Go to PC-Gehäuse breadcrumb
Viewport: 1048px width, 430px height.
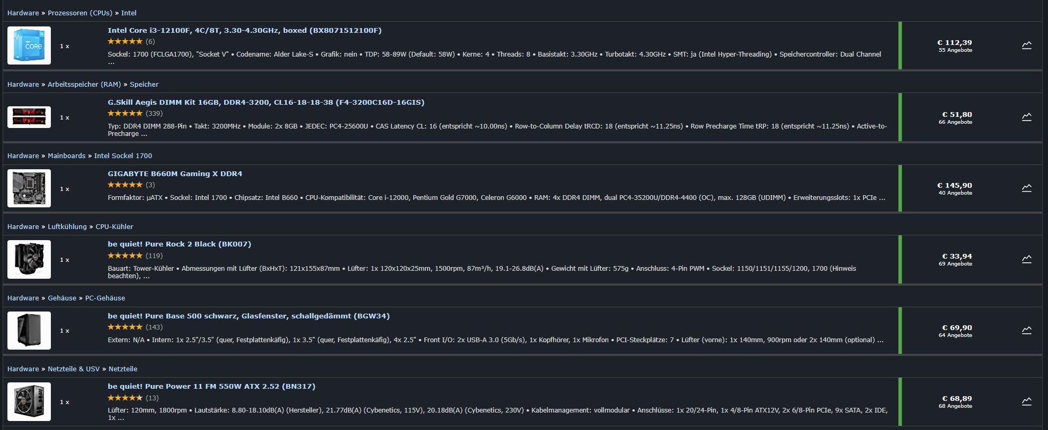[105, 298]
